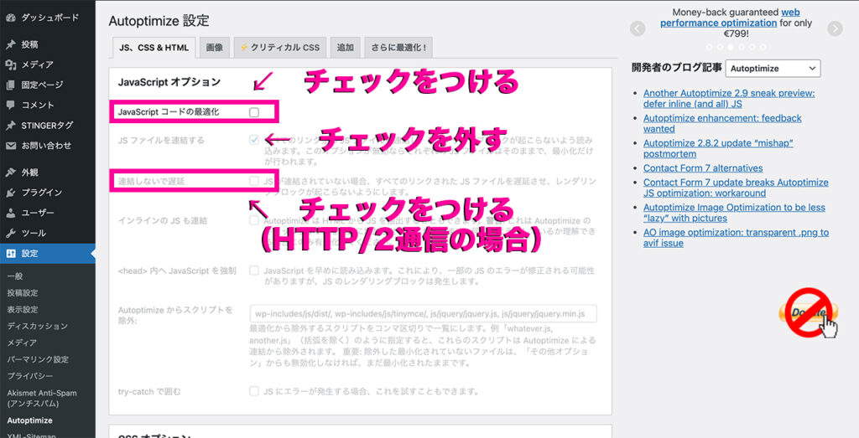Click the pin icon beside STINGERタグ

tap(10, 126)
